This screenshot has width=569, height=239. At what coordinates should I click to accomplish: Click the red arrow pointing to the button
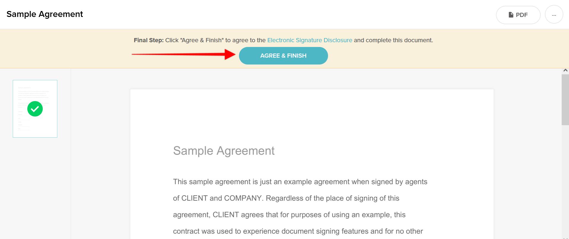click(x=183, y=54)
